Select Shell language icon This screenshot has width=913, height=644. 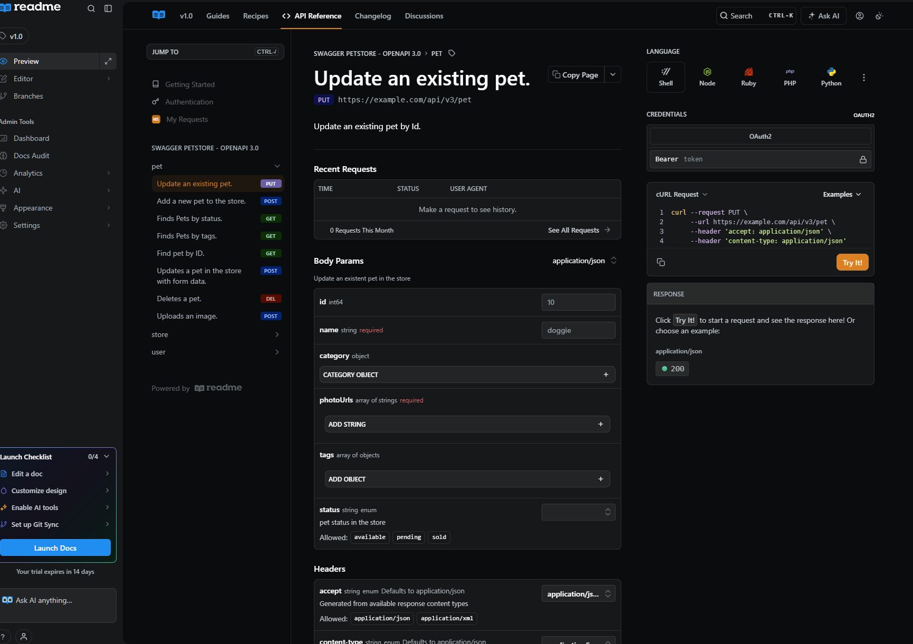click(x=666, y=77)
